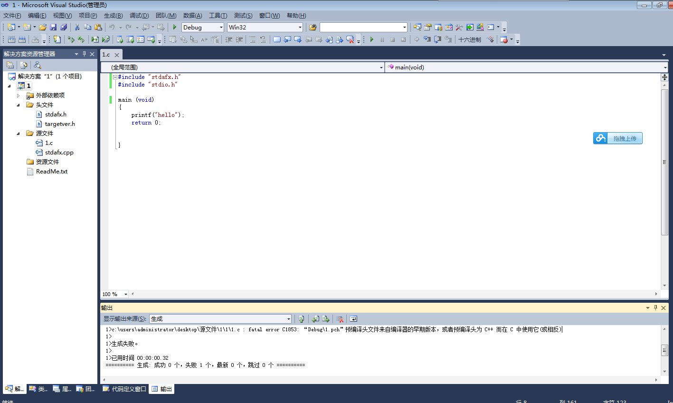Click the editor vertical scrollbar
673x403 pixels.
point(664,162)
